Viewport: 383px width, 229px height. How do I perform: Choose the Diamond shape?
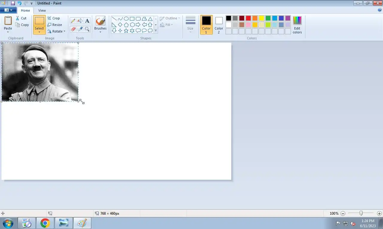click(x=120, y=24)
